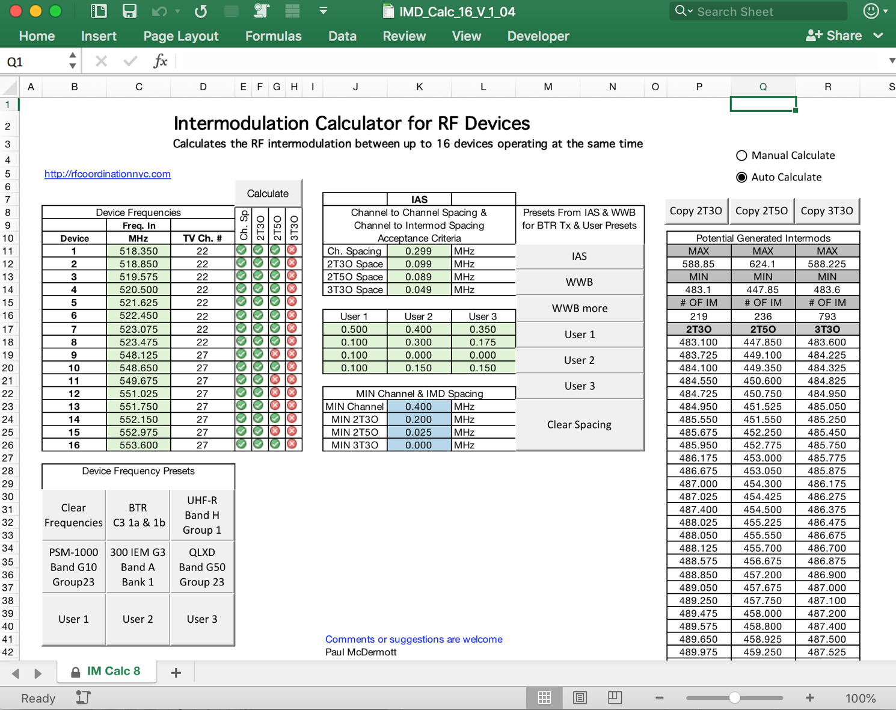896x710 pixels.
Task: Click the Page Break Preview icon
Action: 615,697
